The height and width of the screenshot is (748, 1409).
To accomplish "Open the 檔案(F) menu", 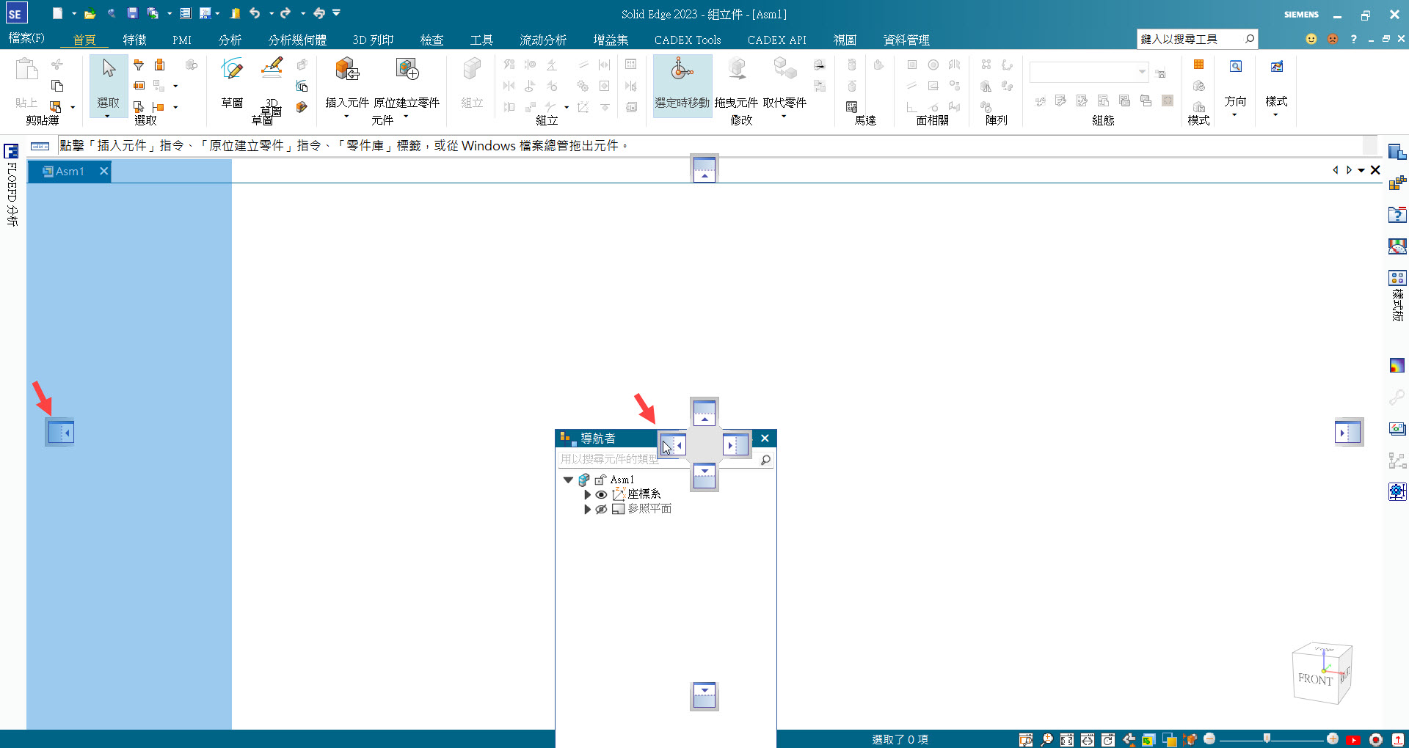I will point(26,38).
